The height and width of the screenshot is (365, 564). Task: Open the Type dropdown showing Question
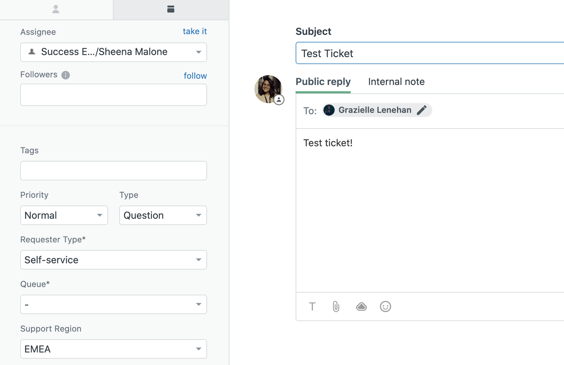tap(163, 215)
